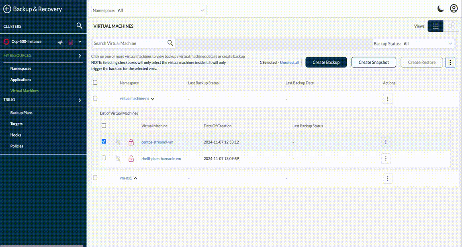Viewport: 462px width, 247px height.
Task: Click the Search Virtual Machine field
Action: click(129, 43)
